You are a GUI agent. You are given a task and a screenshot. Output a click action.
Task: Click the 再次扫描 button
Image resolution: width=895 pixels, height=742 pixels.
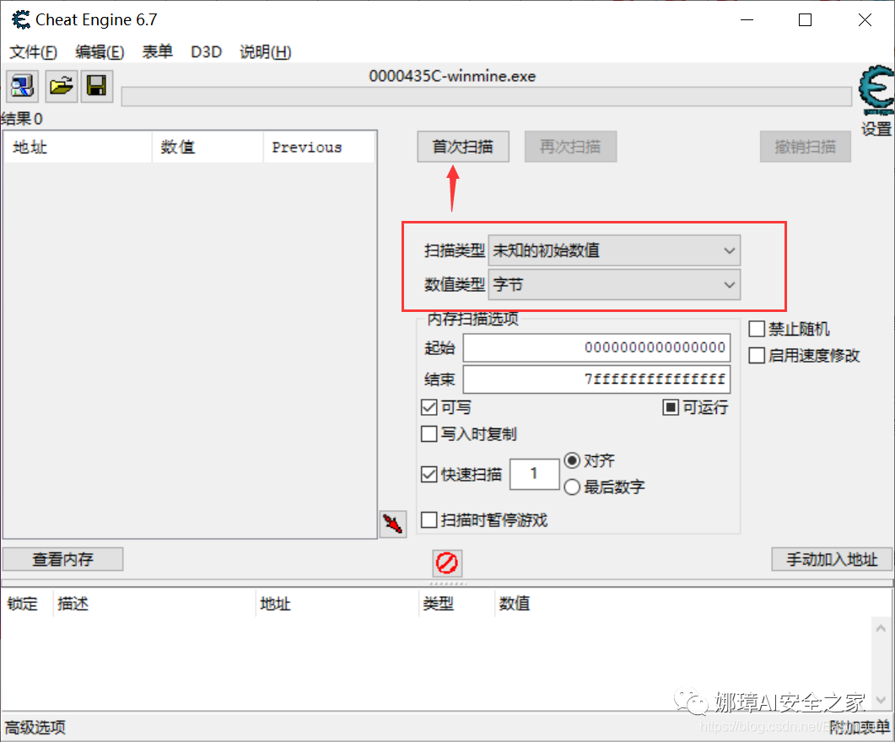[570, 147]
